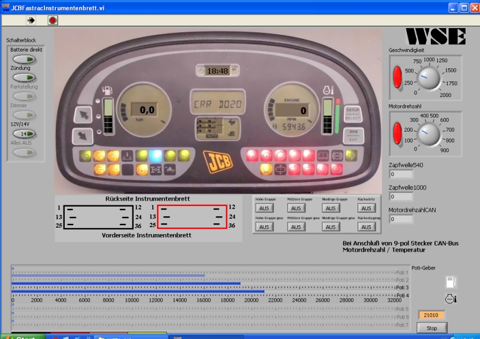Click the Poti 5 slider track
Viewport: 480px width, 339px height.
click(203, 305)
